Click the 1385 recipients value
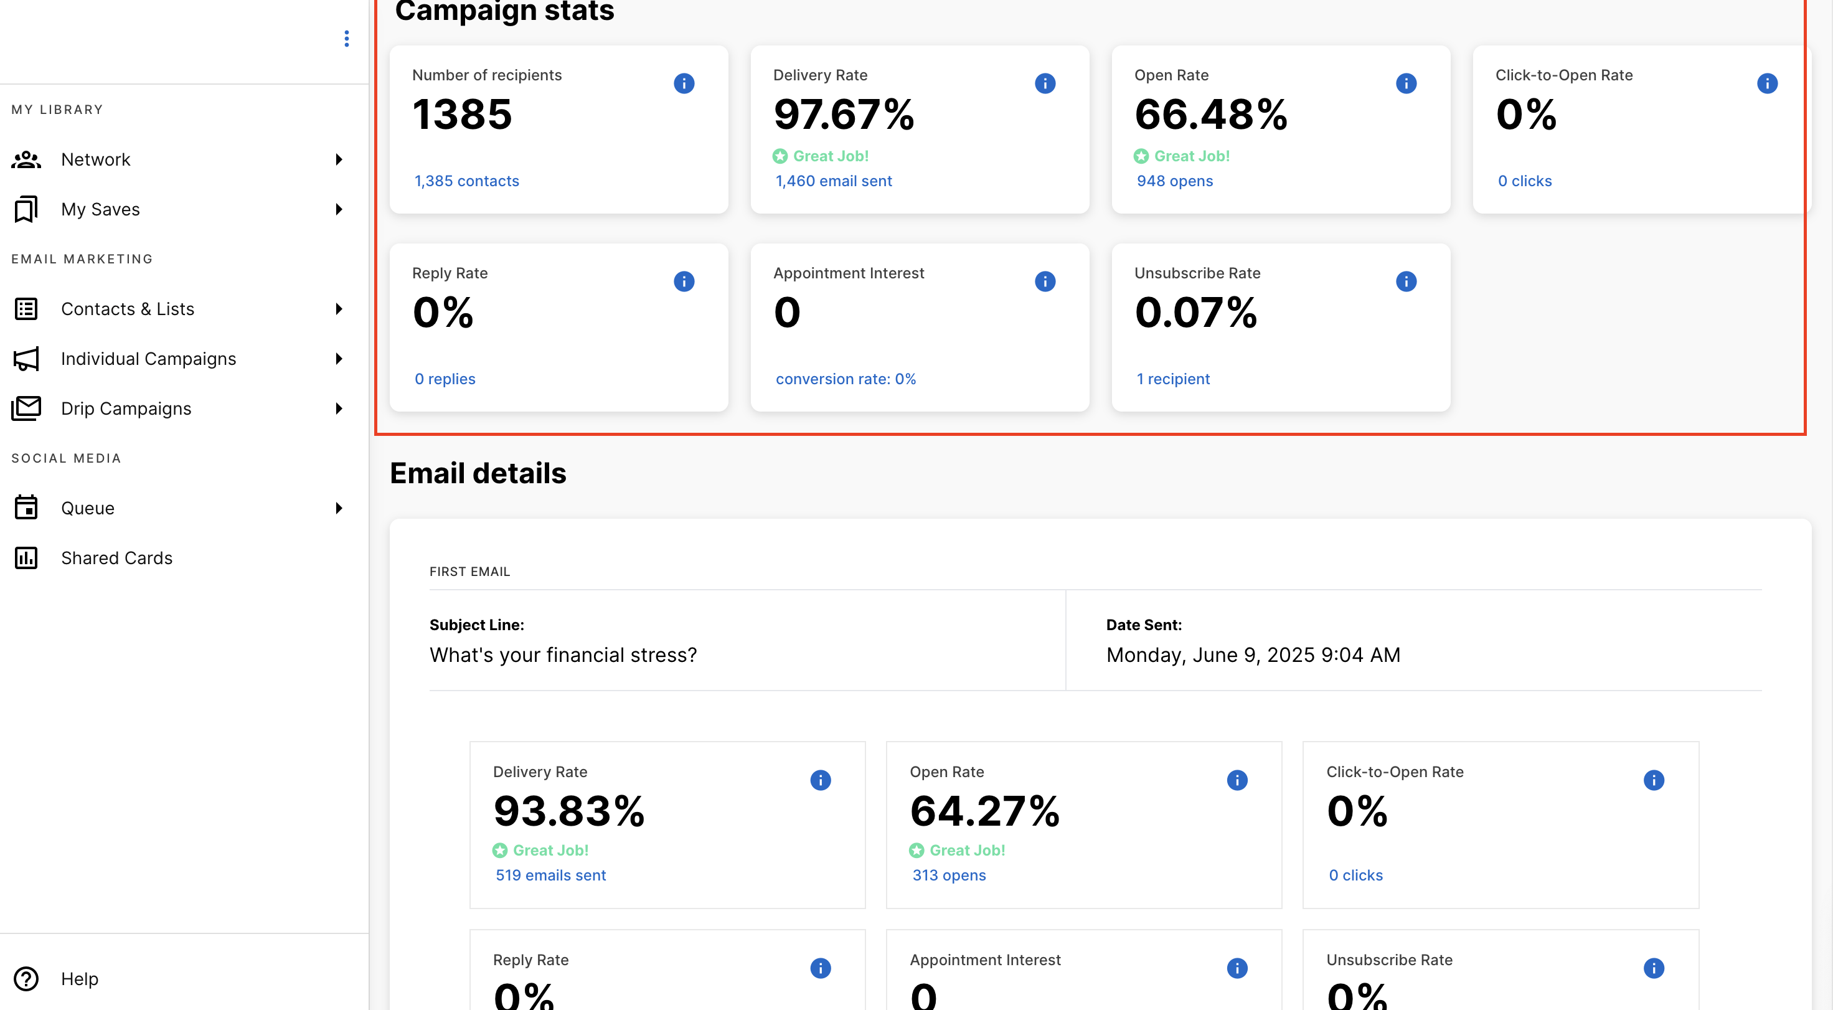1833x1010 pixels. tap(462, 115)
